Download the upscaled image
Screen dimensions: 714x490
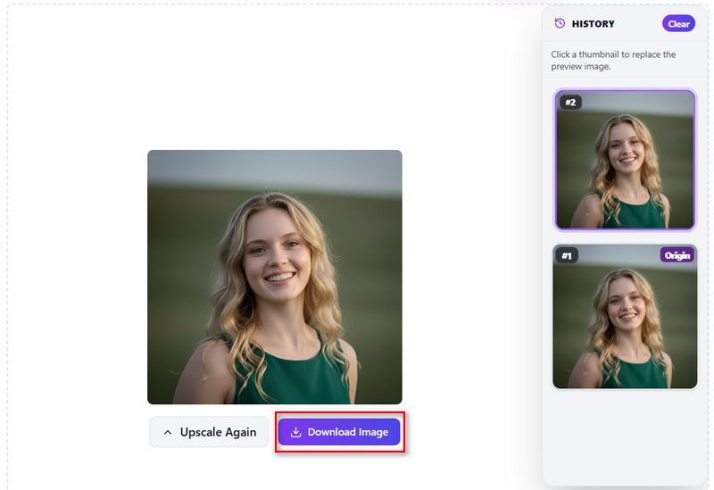click(x=339, y=432)
